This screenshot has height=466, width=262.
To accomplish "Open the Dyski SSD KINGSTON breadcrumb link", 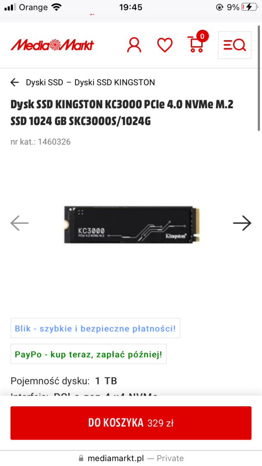I will click(115, 82).
